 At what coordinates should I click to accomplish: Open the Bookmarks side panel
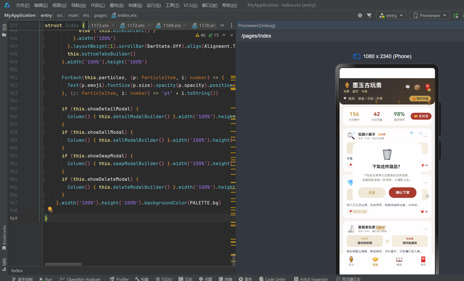click(x=4, y=238)
